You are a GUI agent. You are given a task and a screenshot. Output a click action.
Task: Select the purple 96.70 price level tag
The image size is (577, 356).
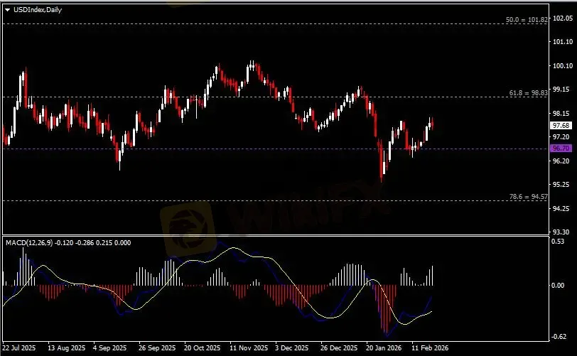coord(561,149)
